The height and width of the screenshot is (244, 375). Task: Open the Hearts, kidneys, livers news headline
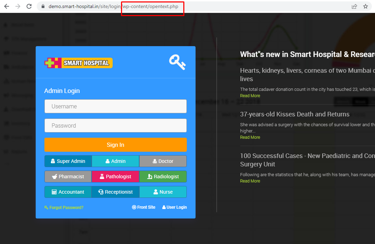pos(307,74)
